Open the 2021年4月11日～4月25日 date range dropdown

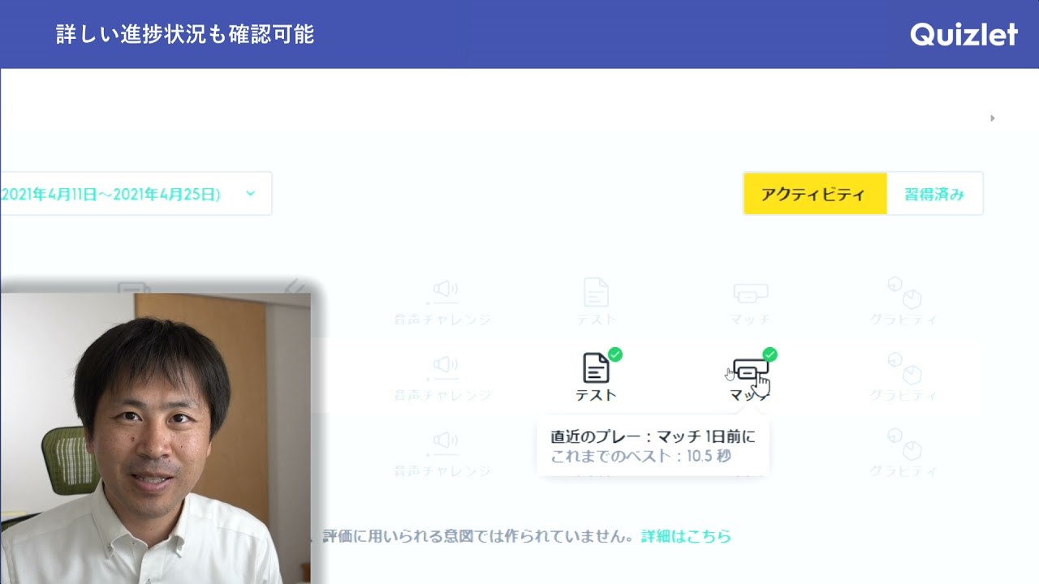(x=136, y=194)
